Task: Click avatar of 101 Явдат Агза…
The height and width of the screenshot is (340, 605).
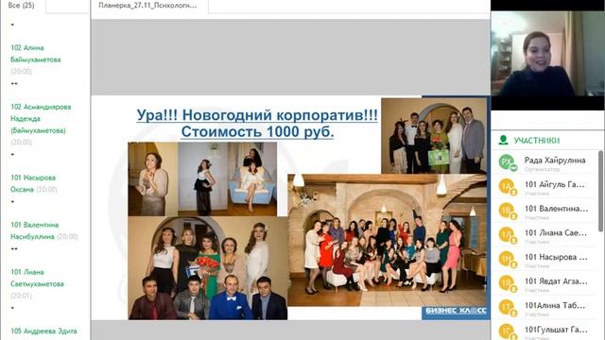Action: point(507,283)
